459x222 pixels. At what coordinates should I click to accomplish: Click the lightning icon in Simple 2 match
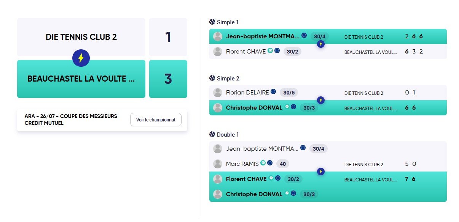(321, 100)
